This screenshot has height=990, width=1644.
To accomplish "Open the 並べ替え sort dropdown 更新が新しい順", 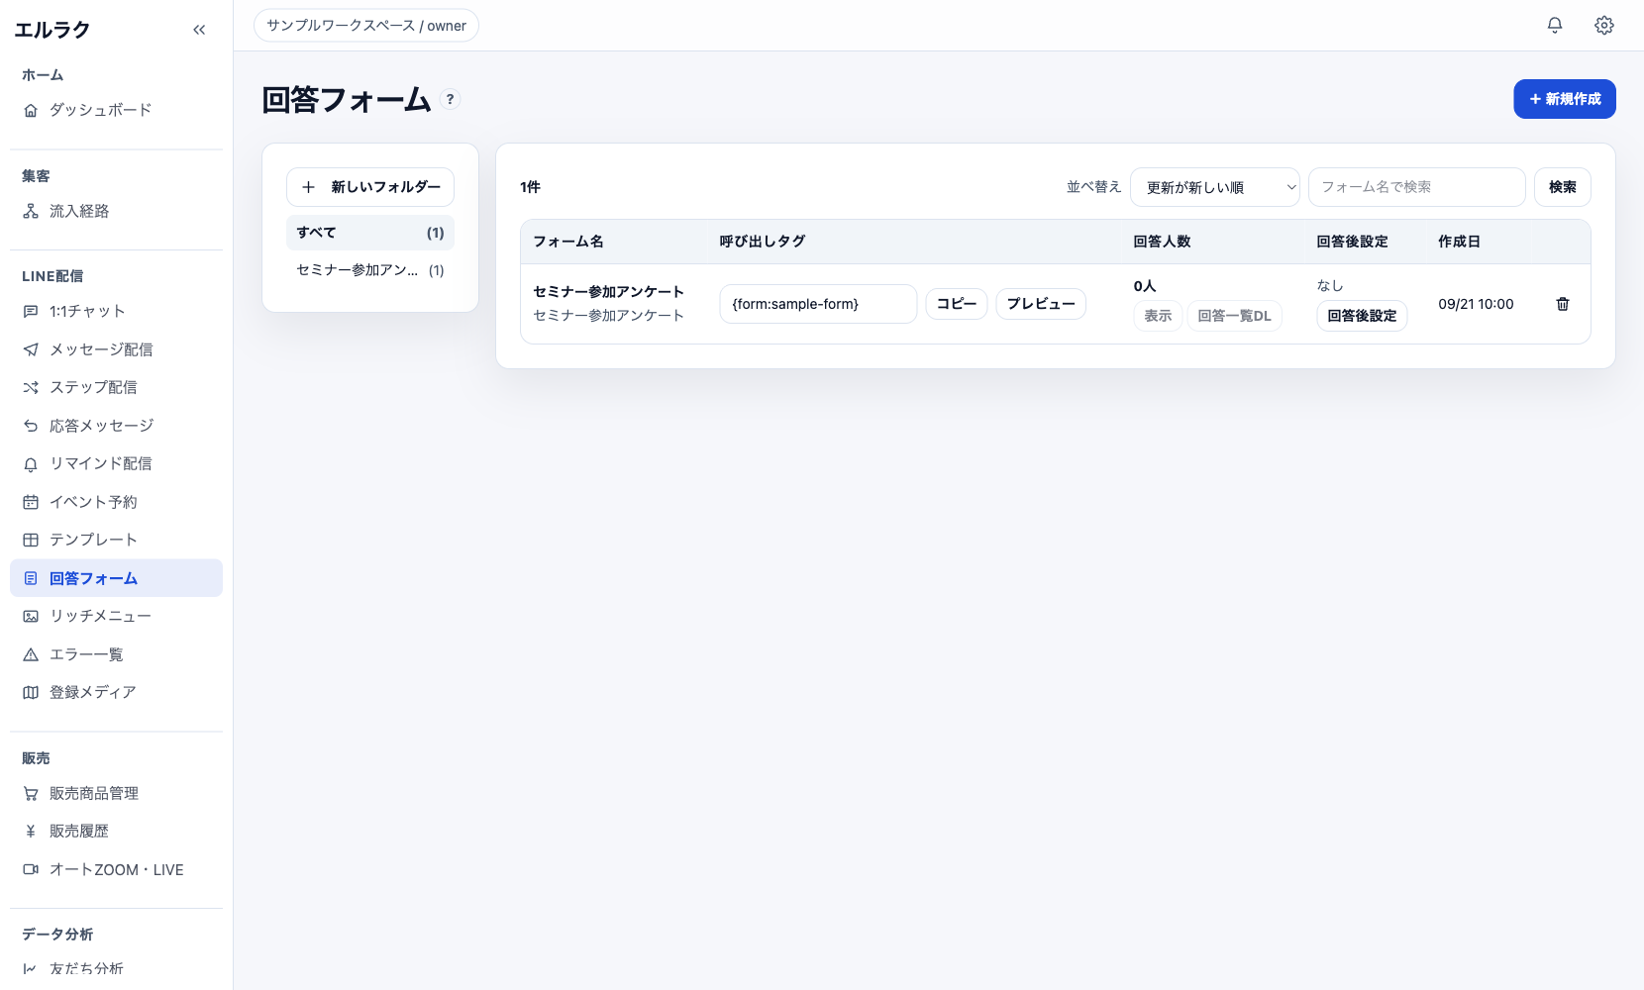I will [1214, 187].
